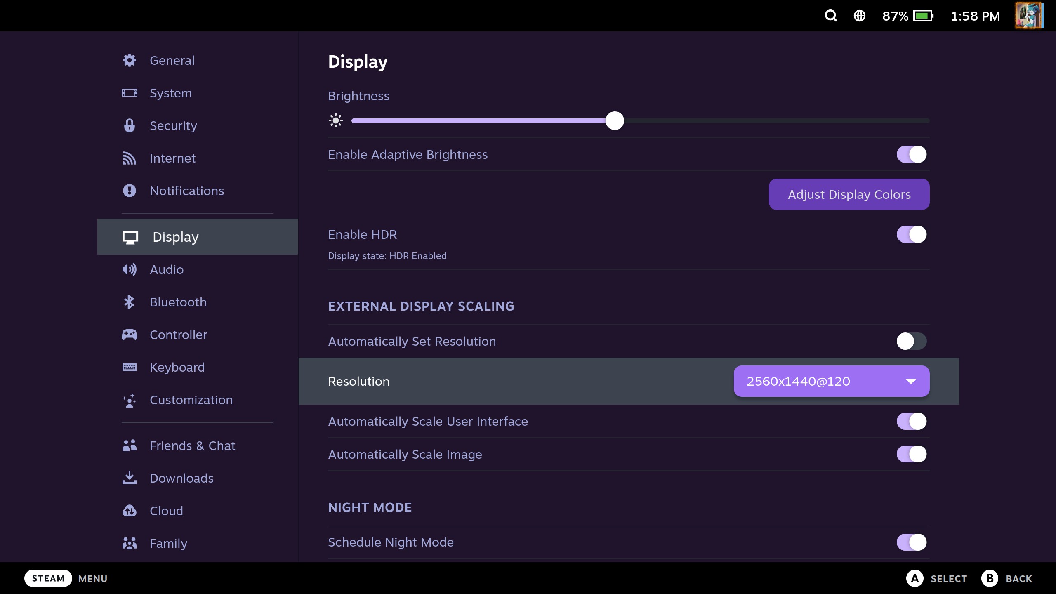Turn off the Enable HDR toggle
1056x594 pixels.
[x=912, y=234]
